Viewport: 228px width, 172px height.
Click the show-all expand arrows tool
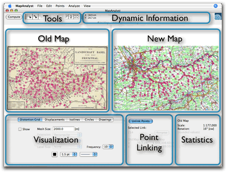coord(76,16)
